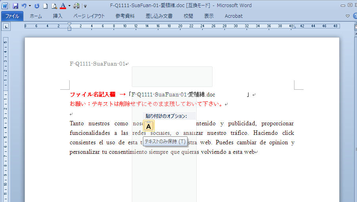Screen dimensions: 357x202
Task: Click the Save icon in quick access toolbar
Action: tap(15, 6)
